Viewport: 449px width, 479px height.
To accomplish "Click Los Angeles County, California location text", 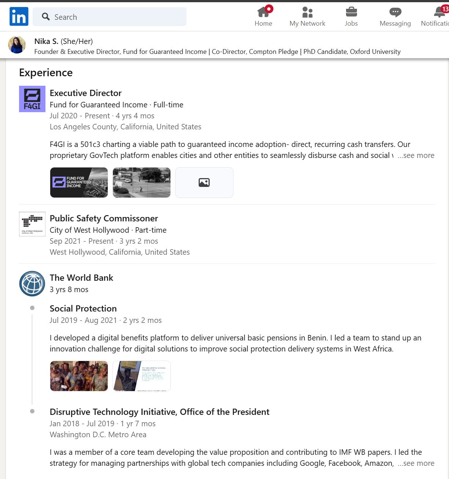I will click(125, 127).
